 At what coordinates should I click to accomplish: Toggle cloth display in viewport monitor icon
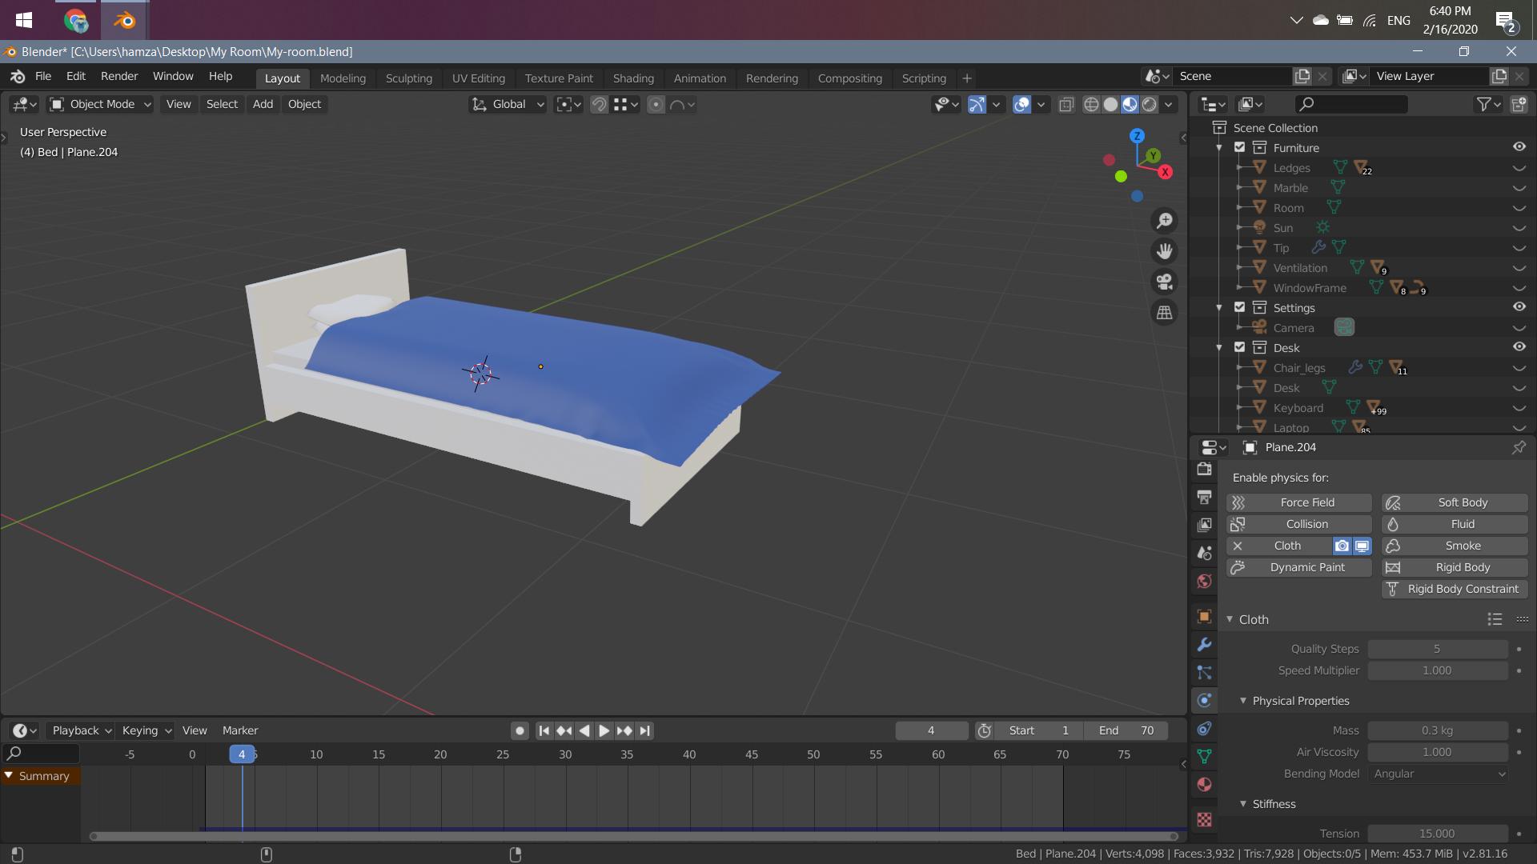point(1362,546)
